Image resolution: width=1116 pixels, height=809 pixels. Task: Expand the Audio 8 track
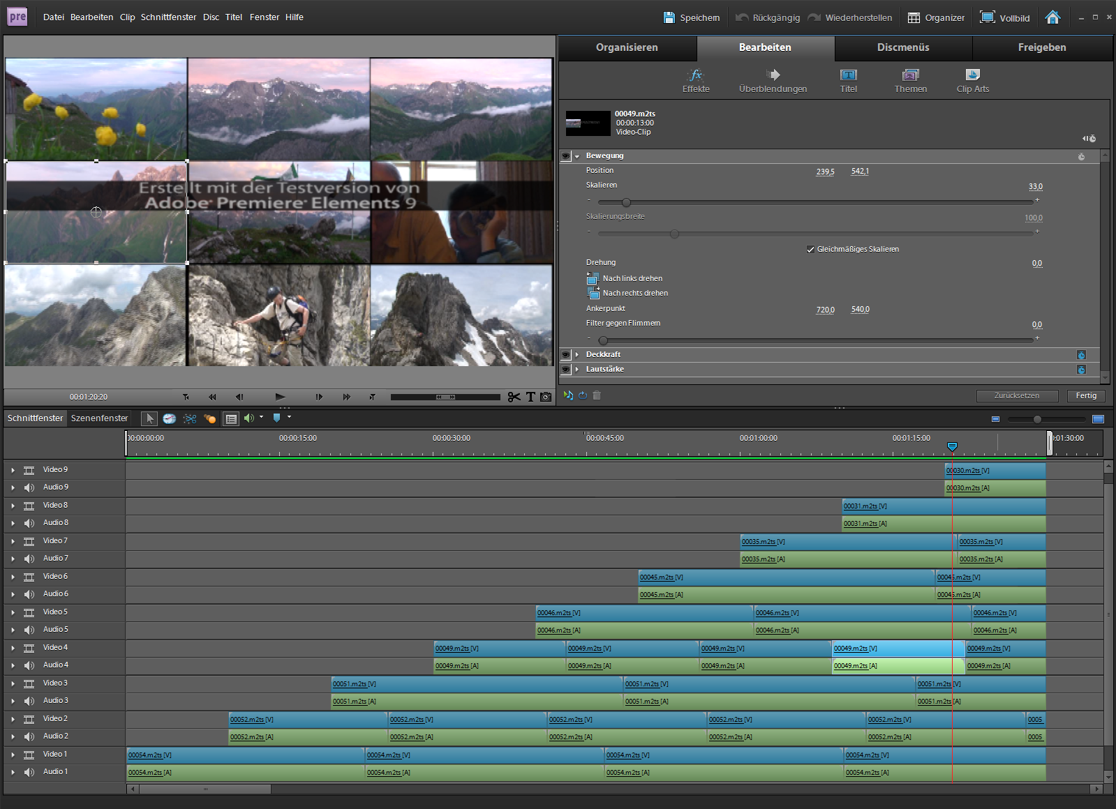[x=13, y=523]
